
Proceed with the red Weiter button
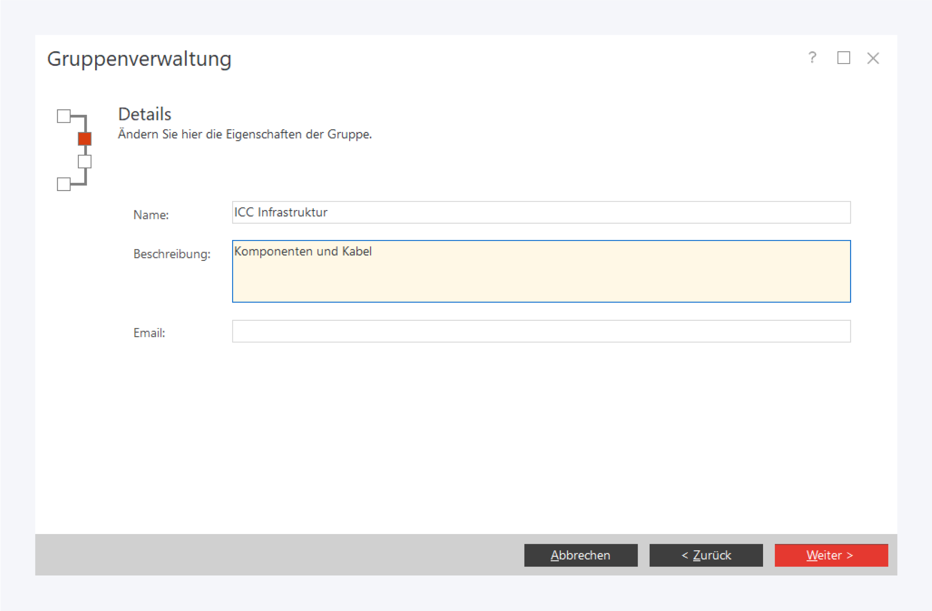(831, 555)
